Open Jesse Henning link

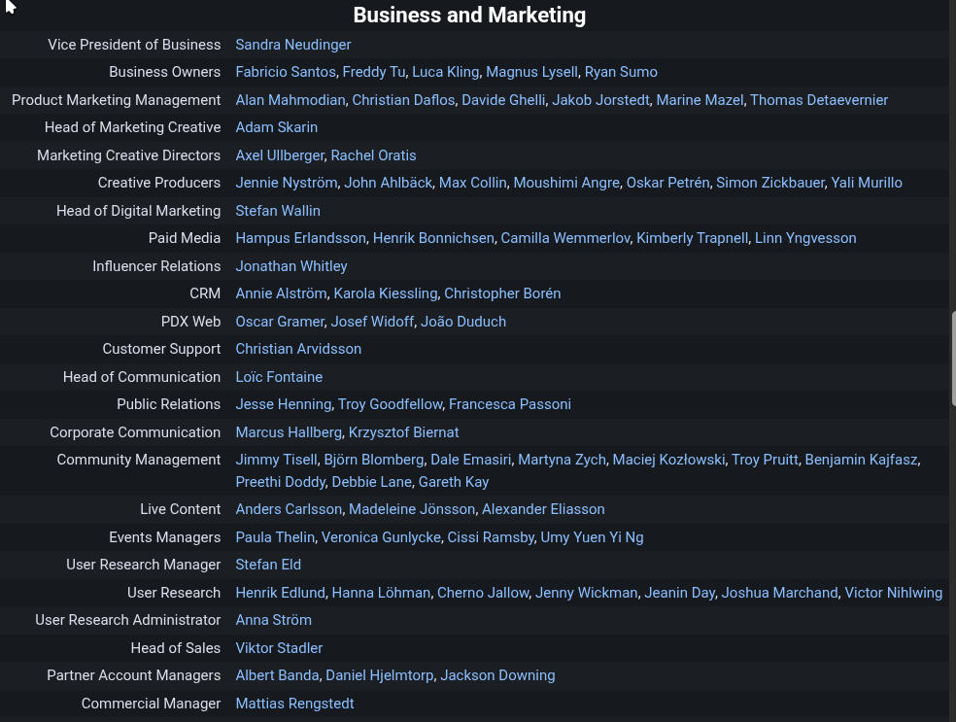click(x=284, y=405)
